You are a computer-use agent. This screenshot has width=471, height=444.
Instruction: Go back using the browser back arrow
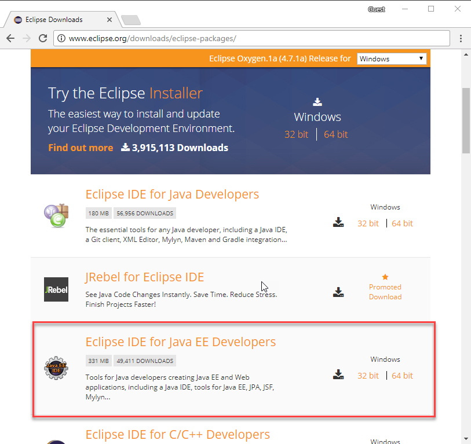coord(10,38)
